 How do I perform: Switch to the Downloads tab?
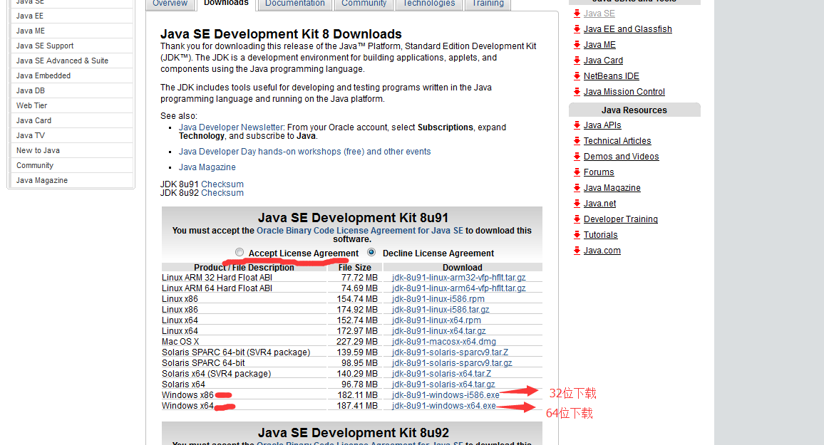point(227,4)
